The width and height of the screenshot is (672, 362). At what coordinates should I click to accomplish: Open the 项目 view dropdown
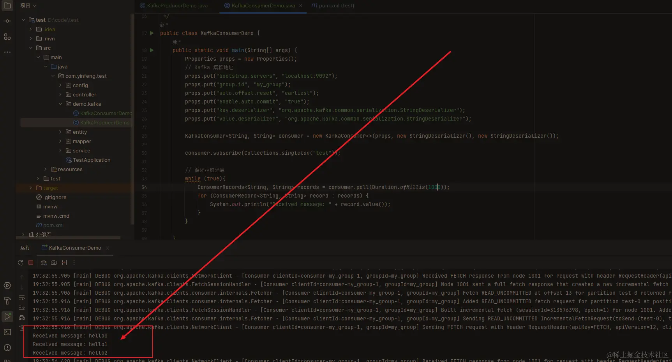[28, 5]
